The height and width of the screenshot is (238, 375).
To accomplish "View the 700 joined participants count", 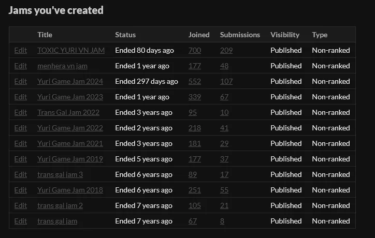I will [x=195, y=50].
